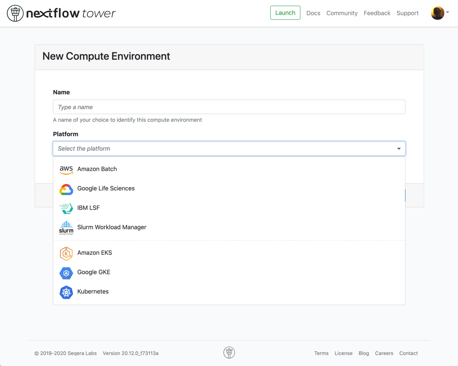Go to the Community page

342,13
